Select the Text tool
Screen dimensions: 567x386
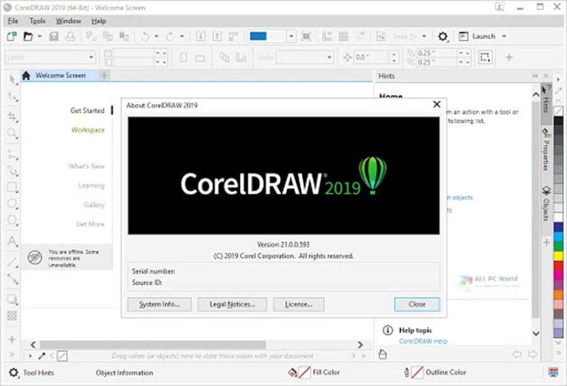pyautogui.click(x=12, y=241)
